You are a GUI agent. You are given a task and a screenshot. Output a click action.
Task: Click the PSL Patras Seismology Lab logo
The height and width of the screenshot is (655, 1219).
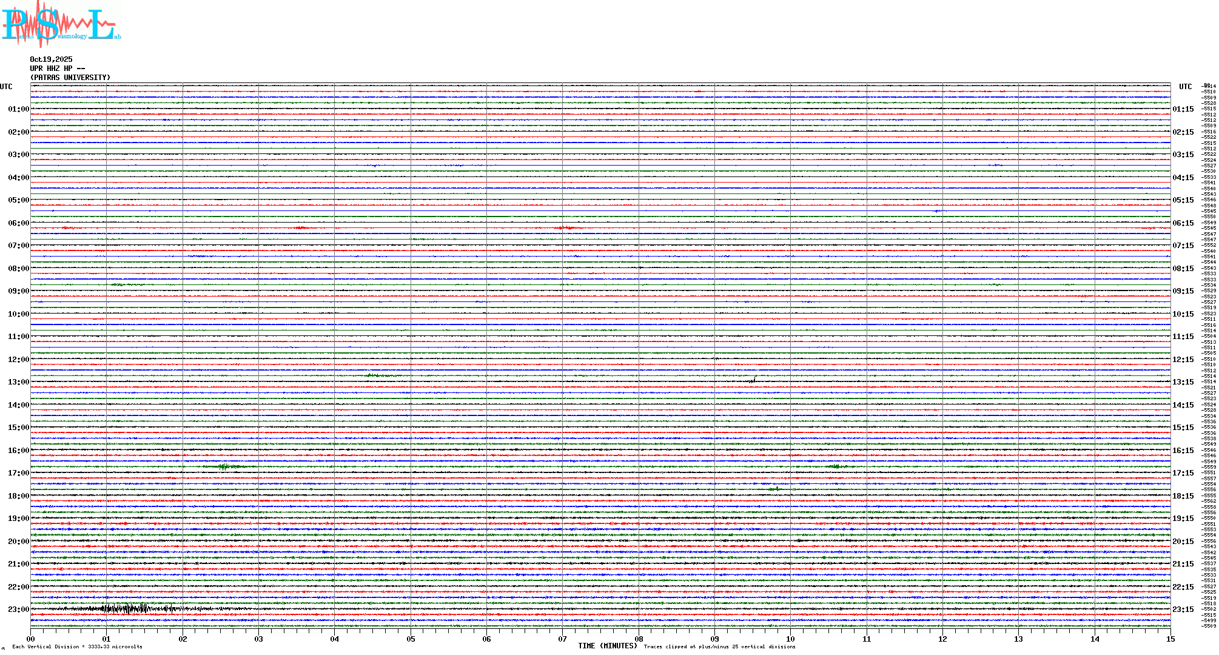[59, 24]
